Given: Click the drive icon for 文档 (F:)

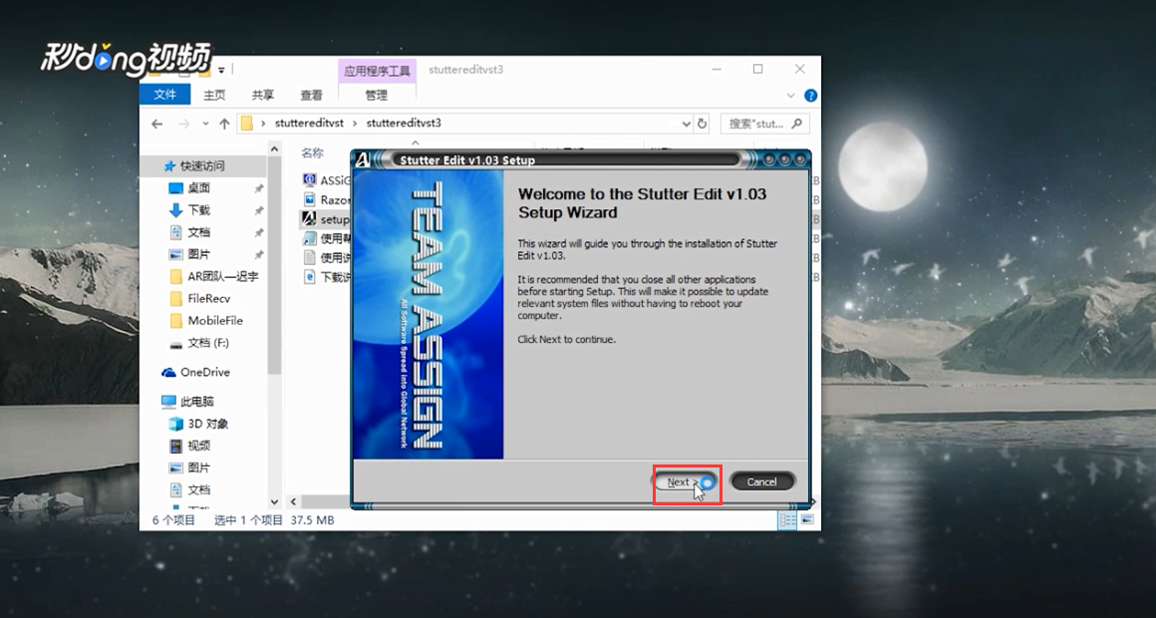Looking at the screenshot, I should [176, 344].
